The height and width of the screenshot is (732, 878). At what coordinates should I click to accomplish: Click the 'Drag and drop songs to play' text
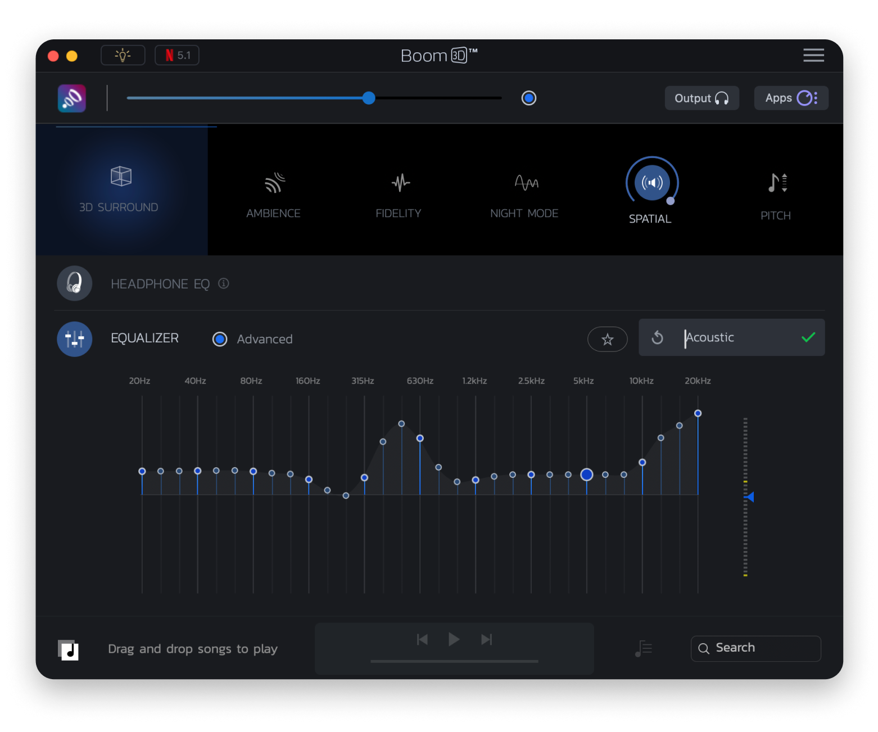pyautogui.click(x=193, y=649)
